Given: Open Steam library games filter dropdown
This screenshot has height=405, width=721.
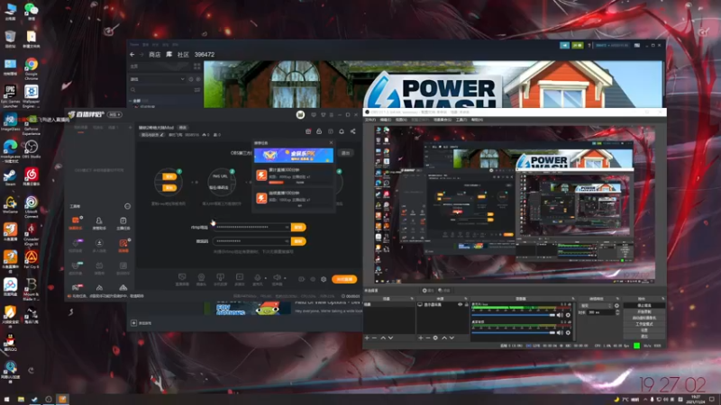Looking at the screenshot, I should click(157, 79).
